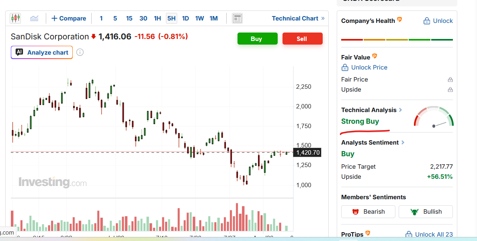Switch to the area chart icon
Viewport: 477px width, 241px height.
click(34, 18)
